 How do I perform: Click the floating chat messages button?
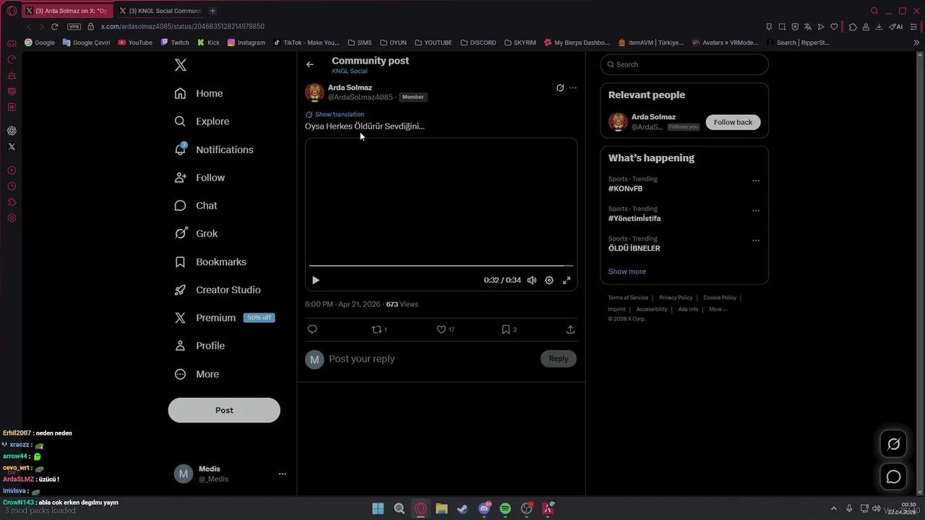pos(894,477)
